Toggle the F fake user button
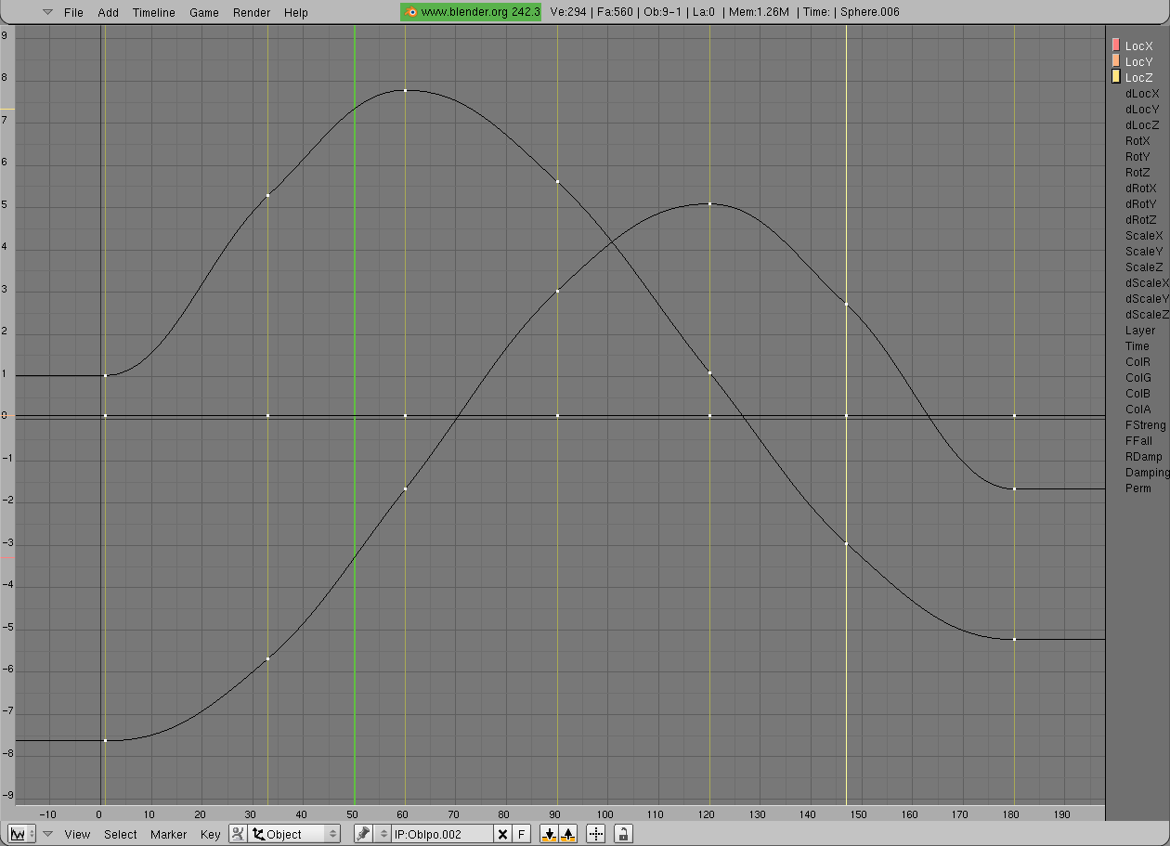 coord(522,834)
